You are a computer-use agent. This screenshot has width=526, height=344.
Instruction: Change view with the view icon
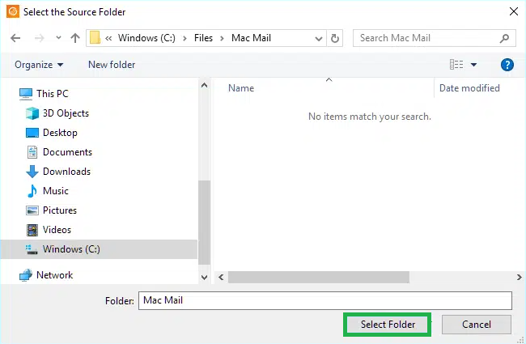pos(456,65)
